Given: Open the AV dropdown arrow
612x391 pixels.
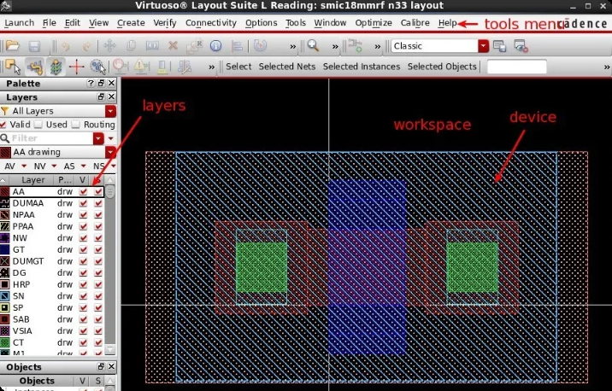Looking at the screenshot, I should coord(24,166).
